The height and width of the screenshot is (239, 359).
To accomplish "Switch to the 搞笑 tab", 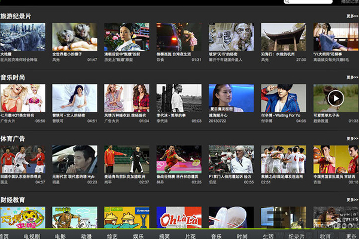I will 165,236.
